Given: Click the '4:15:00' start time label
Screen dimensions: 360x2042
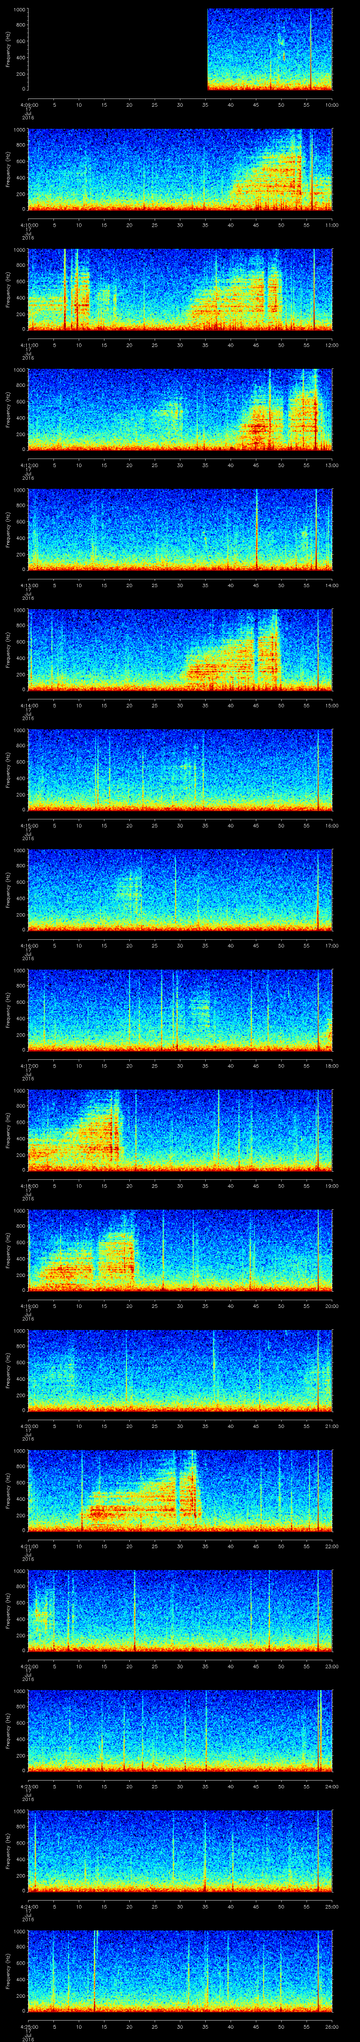Looking at the screenshot, I should click(x=28, y=825).
